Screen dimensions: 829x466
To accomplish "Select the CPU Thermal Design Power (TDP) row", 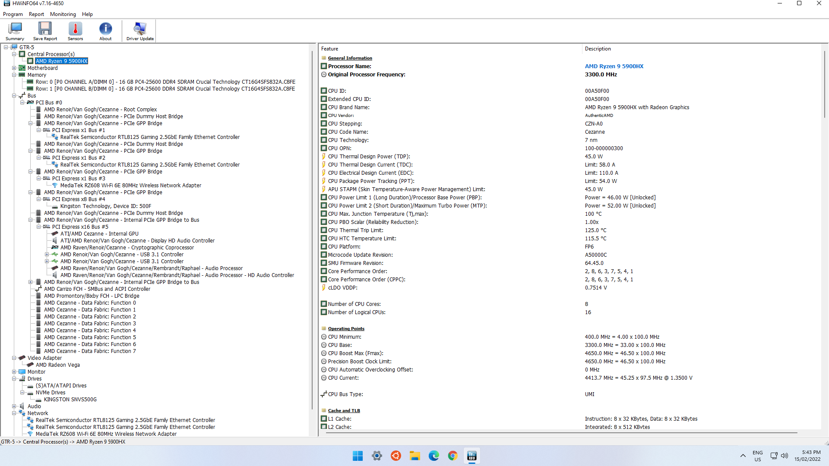I will coord(570,157).
